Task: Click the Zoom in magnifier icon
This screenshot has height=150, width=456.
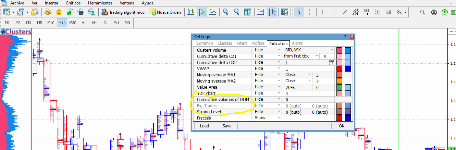Action: coord(225,12)
